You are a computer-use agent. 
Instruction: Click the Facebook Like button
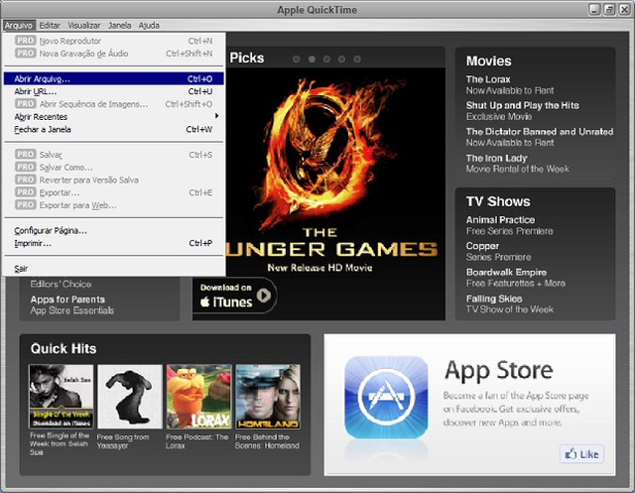(582, 454)
